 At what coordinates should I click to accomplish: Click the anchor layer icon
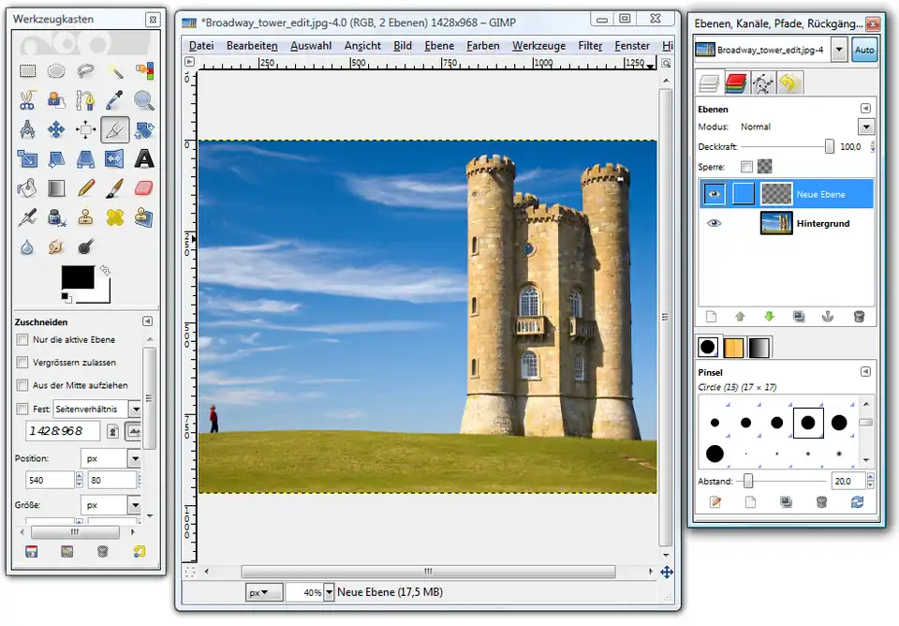(827, 317)
